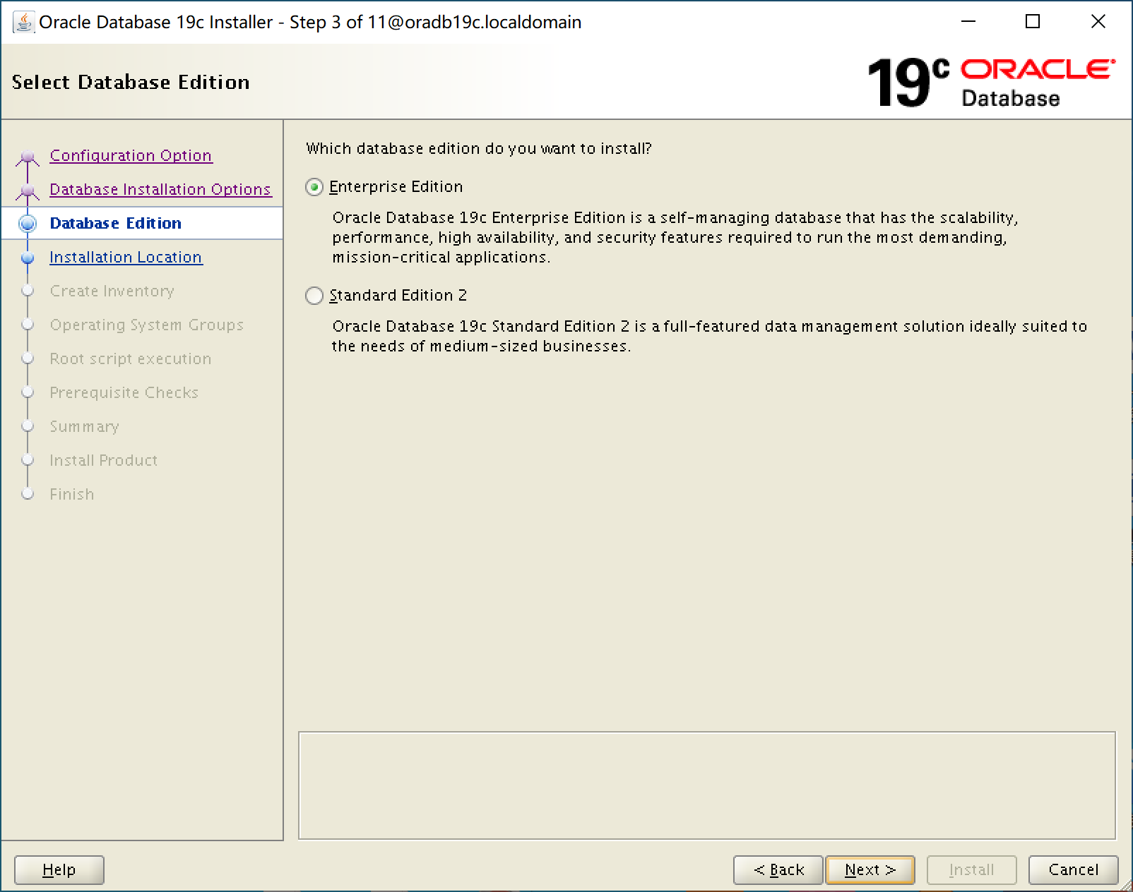Click the Select Database Edition heading

(131, 82)
